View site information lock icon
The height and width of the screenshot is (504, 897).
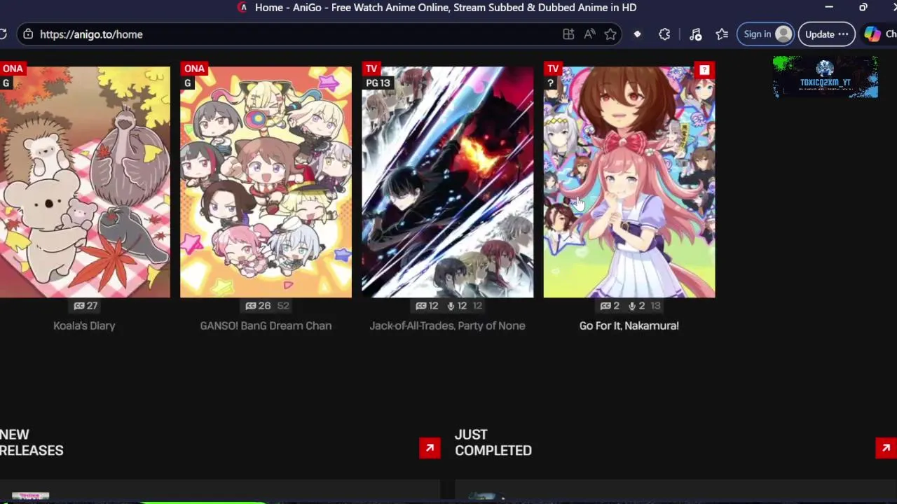click(27, 34)
